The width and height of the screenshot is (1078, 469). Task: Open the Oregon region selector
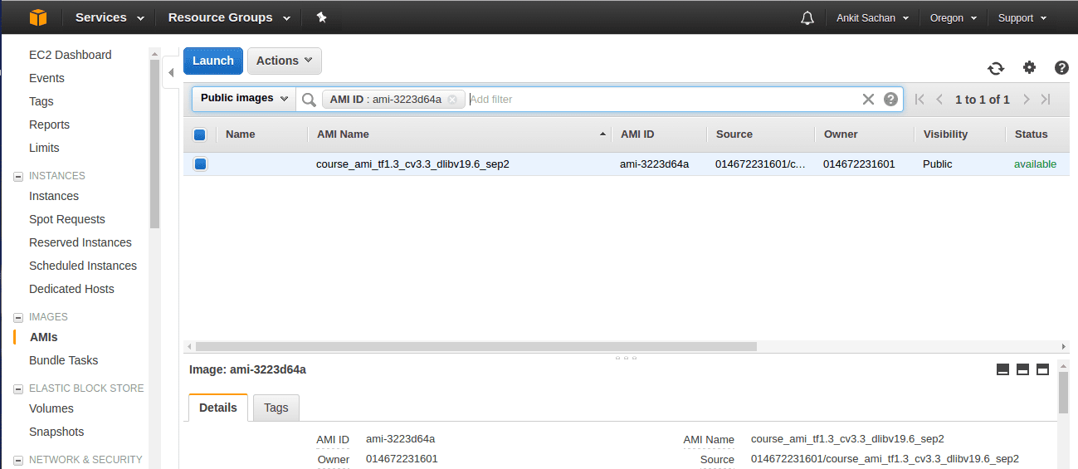pos(953,18)
